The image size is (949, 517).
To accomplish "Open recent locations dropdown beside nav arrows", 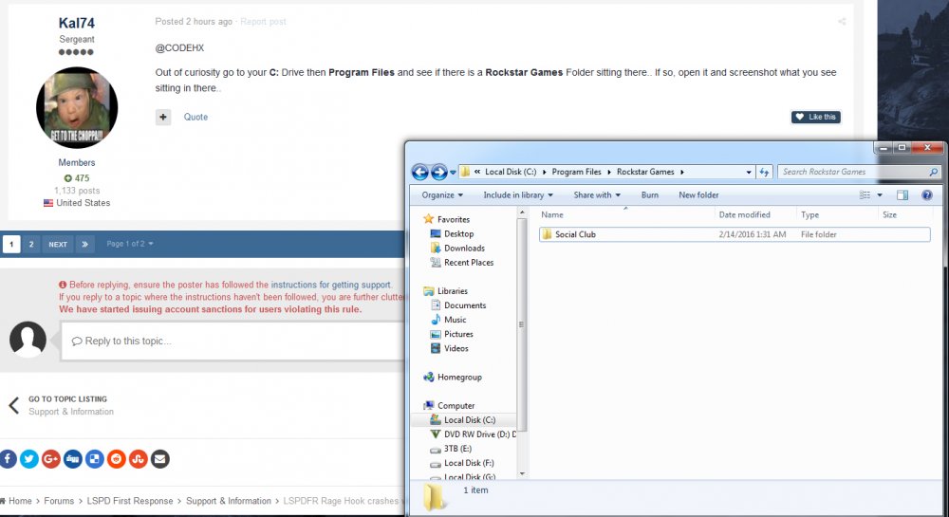I will coord(453,173).
